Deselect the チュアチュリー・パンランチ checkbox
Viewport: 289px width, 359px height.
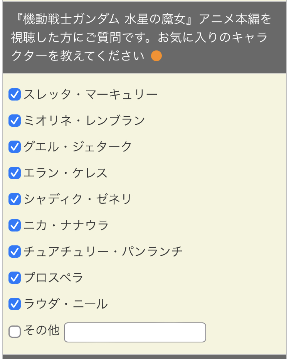15,252
